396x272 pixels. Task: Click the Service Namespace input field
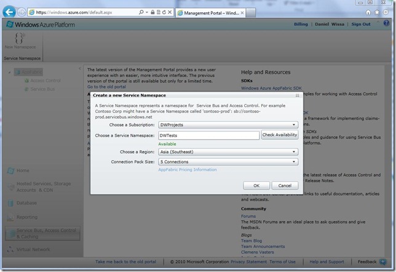point(208,135)
